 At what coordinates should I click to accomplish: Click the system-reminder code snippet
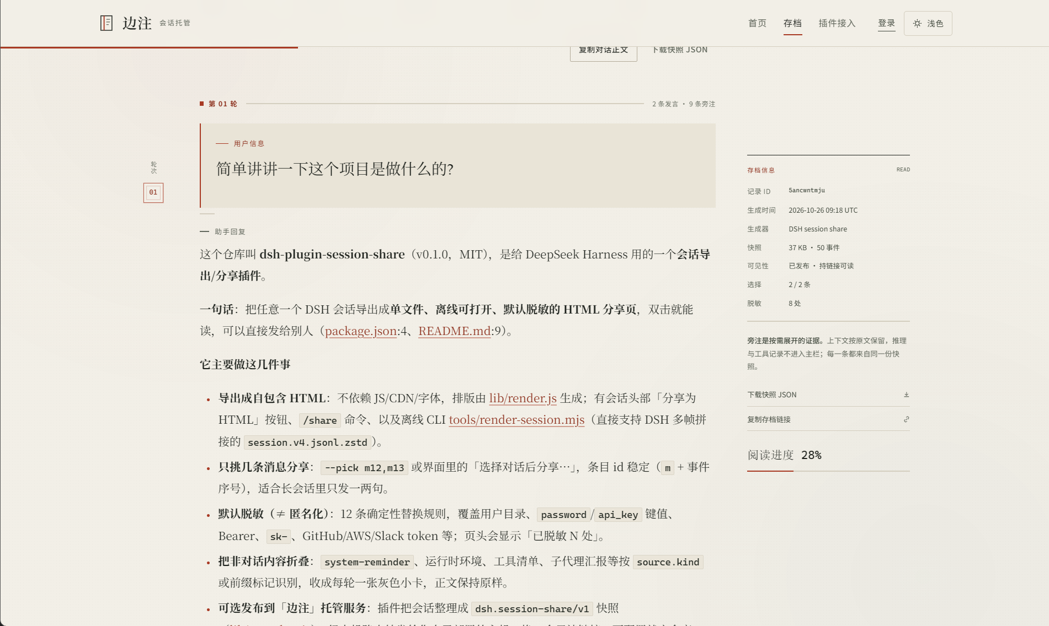367,562
